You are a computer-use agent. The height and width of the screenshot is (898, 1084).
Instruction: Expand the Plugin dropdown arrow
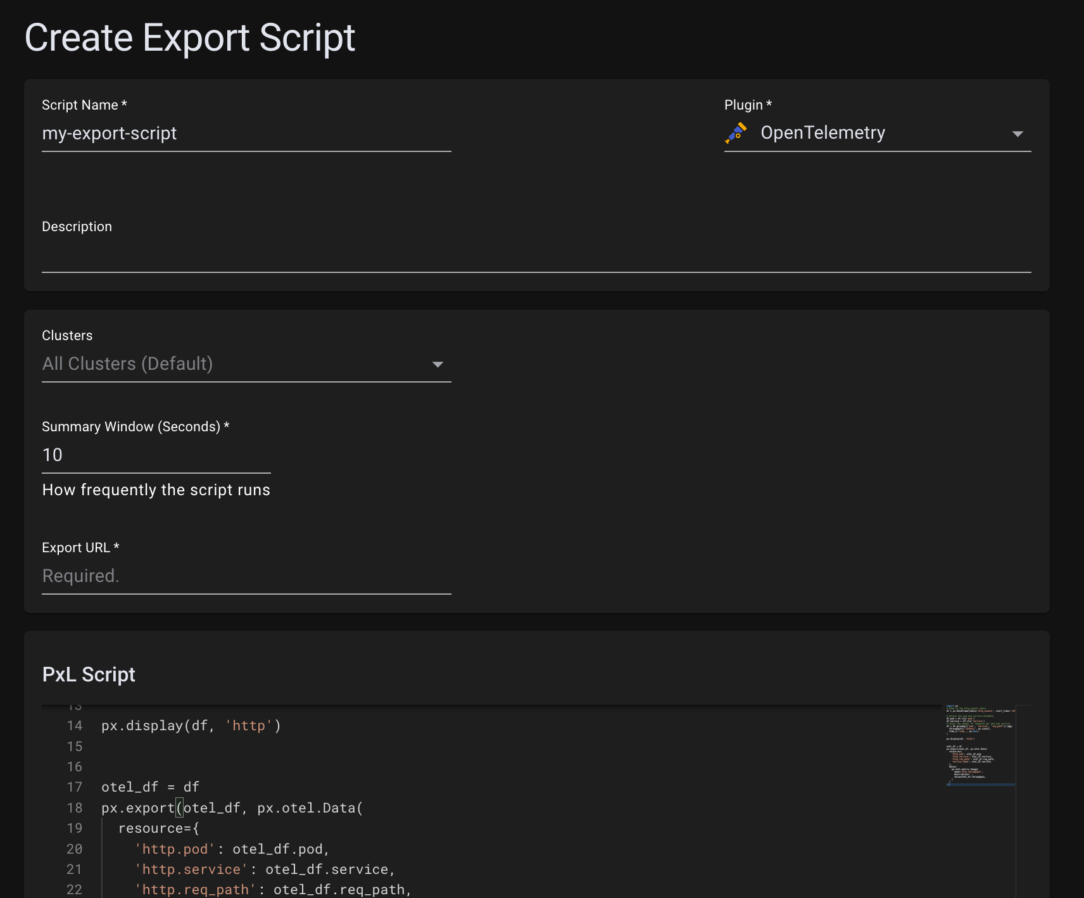(1018, 134)
